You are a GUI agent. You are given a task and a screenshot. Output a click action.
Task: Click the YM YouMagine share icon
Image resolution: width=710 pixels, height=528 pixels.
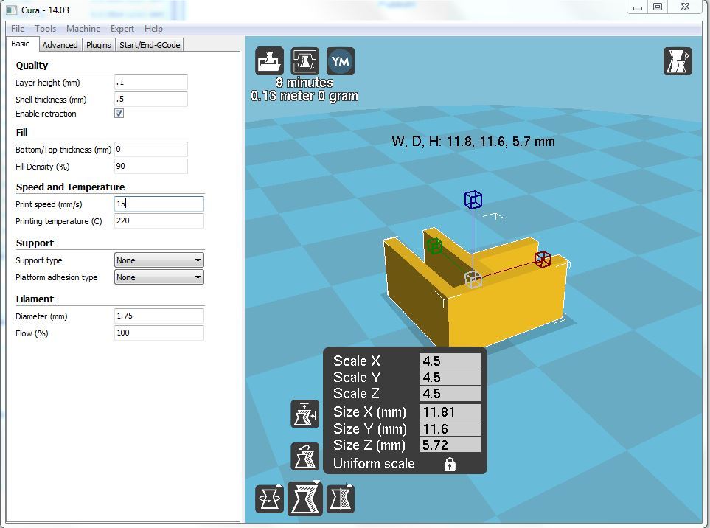click(x=341, y=61)
